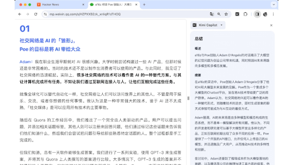The image size is (293, 165).
Task: Go back to the previous page
Action: pyautogui.click(x=20, y=14)
